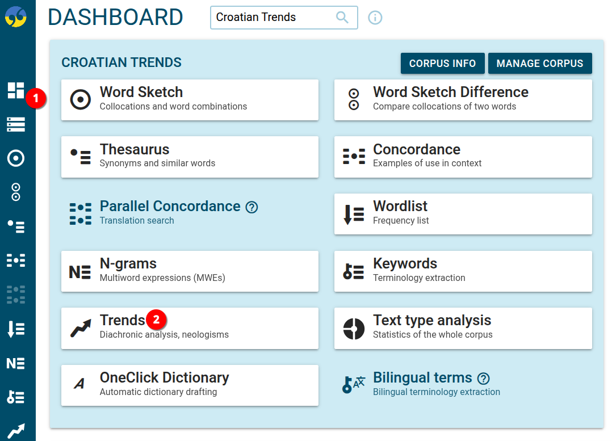Open the Text type analysis card
The height and width of the screenshot is (441, 612).
463,328
